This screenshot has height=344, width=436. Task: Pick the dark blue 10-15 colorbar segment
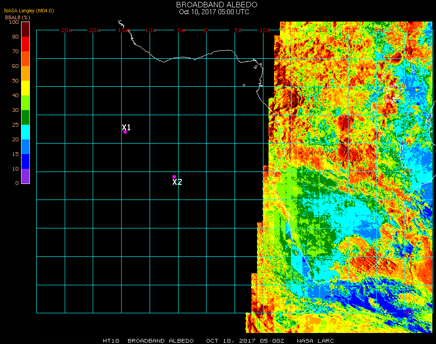[x=26, y=161]
